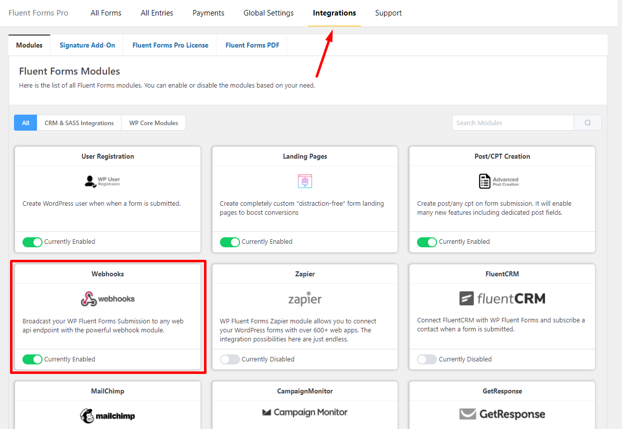Click the Zapier 'Currently Disabled' status label
Image resolution: width=622 pixels, height=429 pixels.
pyautogui.click(x=268, y=359)
